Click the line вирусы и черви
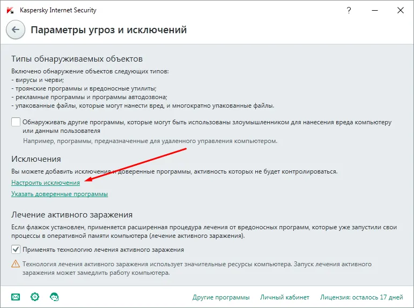The image size is (414, 308). pyautogui.click(x=38, y=80)
